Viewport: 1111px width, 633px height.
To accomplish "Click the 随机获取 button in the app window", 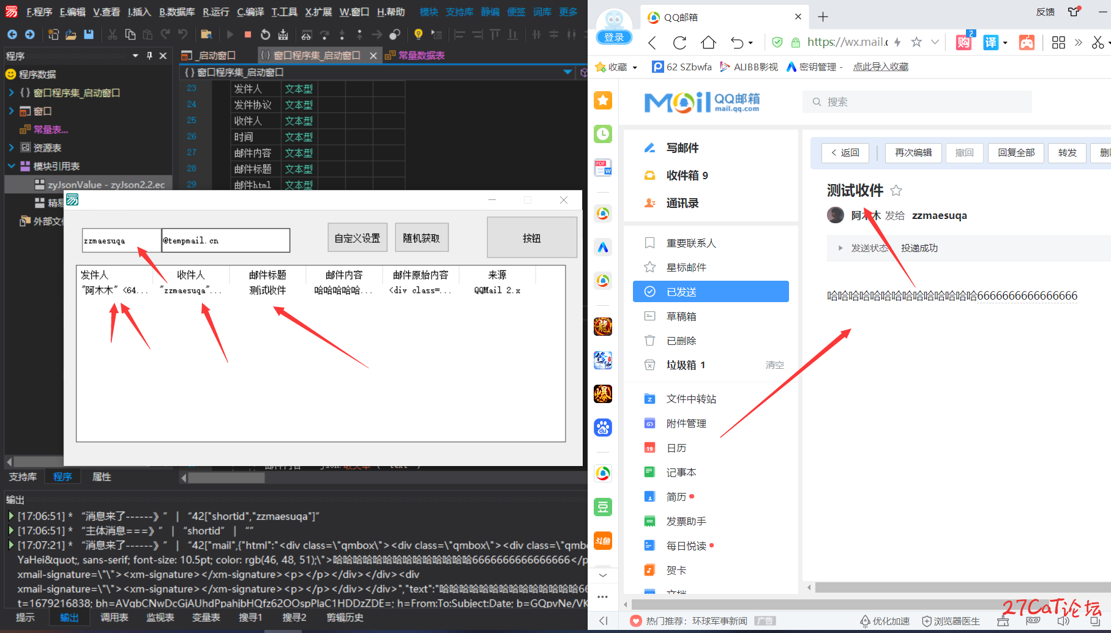I will pyautogui.click(x=421, y=238).
